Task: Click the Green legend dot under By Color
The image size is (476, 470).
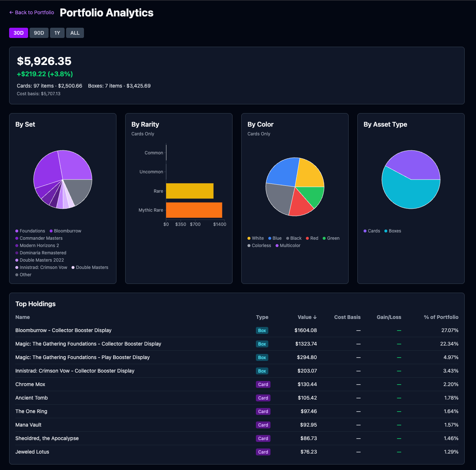Action: click(324, 238)
